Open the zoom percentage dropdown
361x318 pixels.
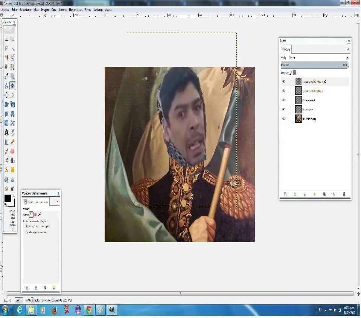point(32,300)
